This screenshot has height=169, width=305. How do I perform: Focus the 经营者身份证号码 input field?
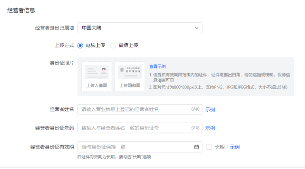(135, 128)
